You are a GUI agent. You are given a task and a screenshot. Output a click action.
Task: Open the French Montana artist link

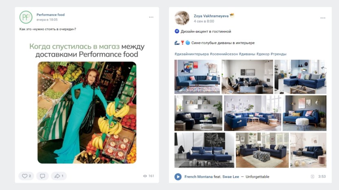coord(198,177)
